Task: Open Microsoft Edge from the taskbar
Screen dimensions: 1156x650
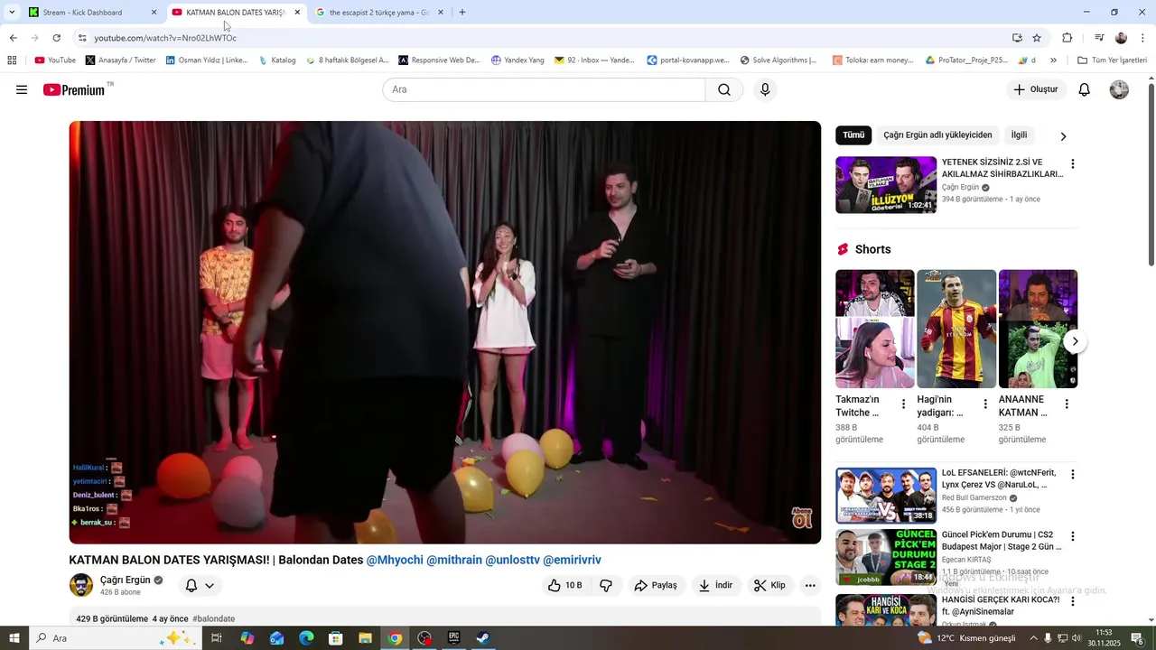Action: 306,638
